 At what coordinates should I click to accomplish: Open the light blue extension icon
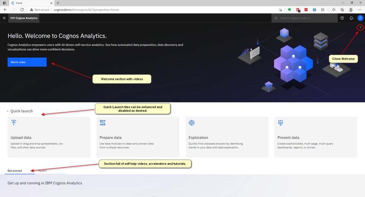pyautogui.click(x=314, y=10)
